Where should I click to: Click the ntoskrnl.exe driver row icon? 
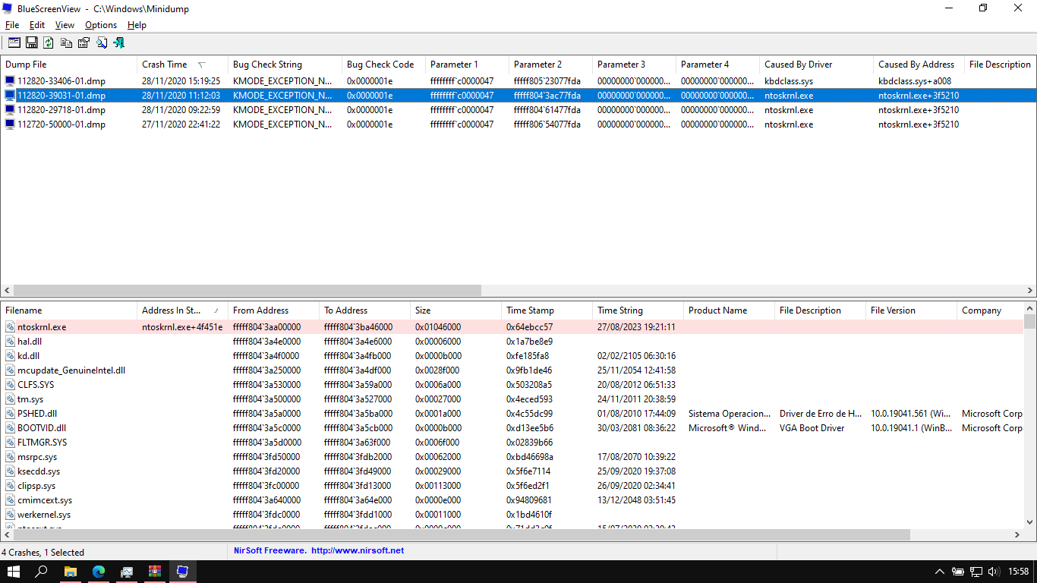click(x=11, y=327)
